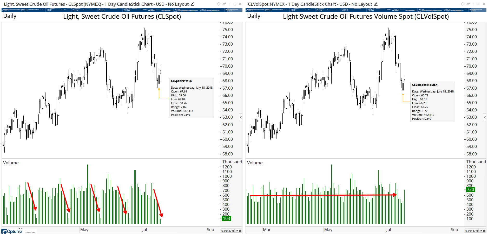The image size is (488, 235).
Task: Click the Volume label in CLSpot lower pane
Action: [11, 163]
